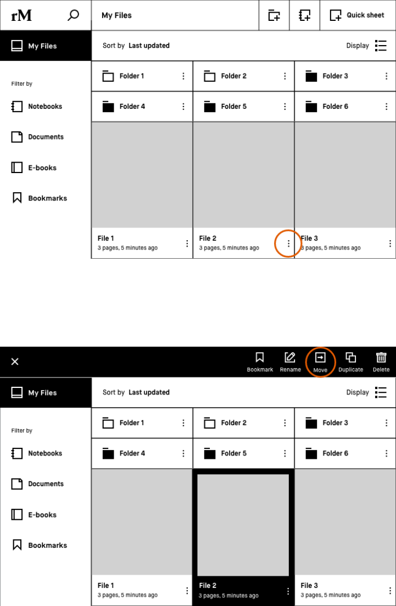Image resolution: width=396 pixels, height=606 pixels.
Task: Open File 1 thumbnail in the upper panel
Action: coord(142,175)
